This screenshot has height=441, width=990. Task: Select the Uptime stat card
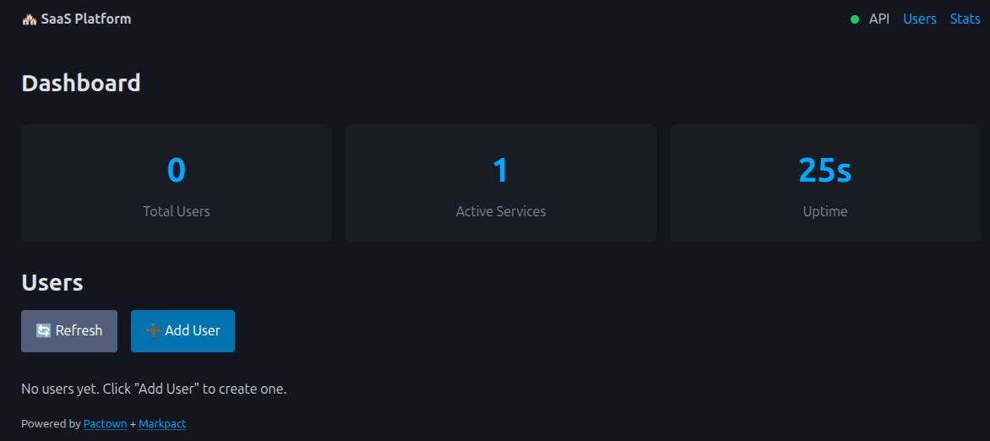coord(825,183)
